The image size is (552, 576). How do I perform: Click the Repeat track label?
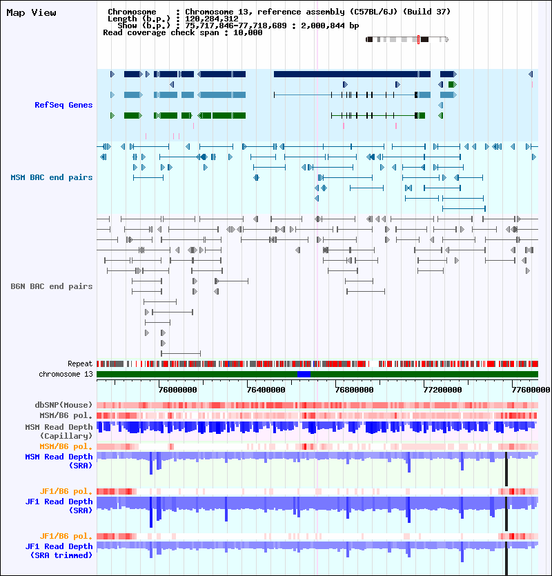click(x=80, y=364)
